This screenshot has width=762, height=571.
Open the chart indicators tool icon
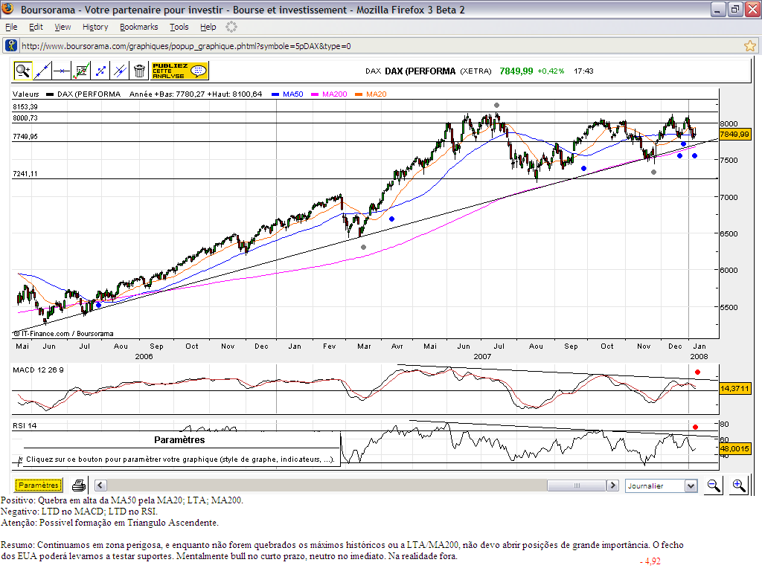(81, 71)
